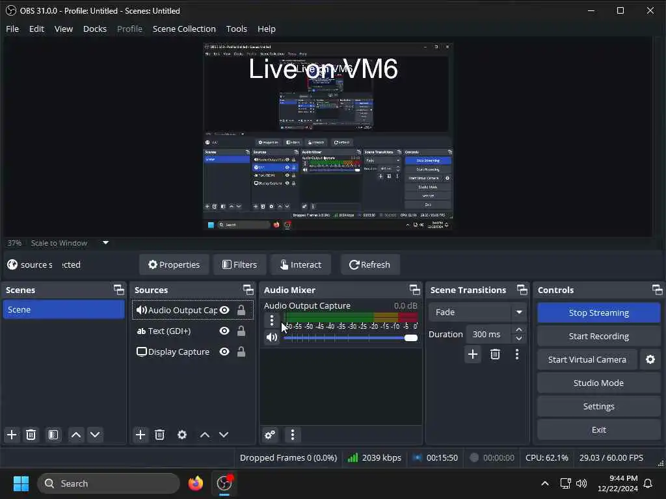Click the Duration 300 ms field

pyautogui.click(x=490, y=334)
